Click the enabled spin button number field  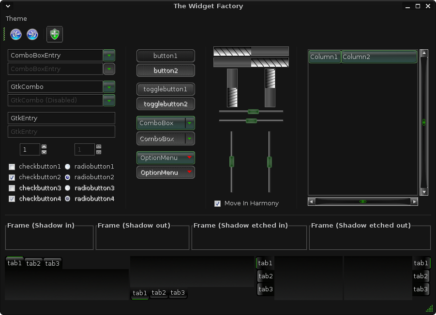(30, 150)
